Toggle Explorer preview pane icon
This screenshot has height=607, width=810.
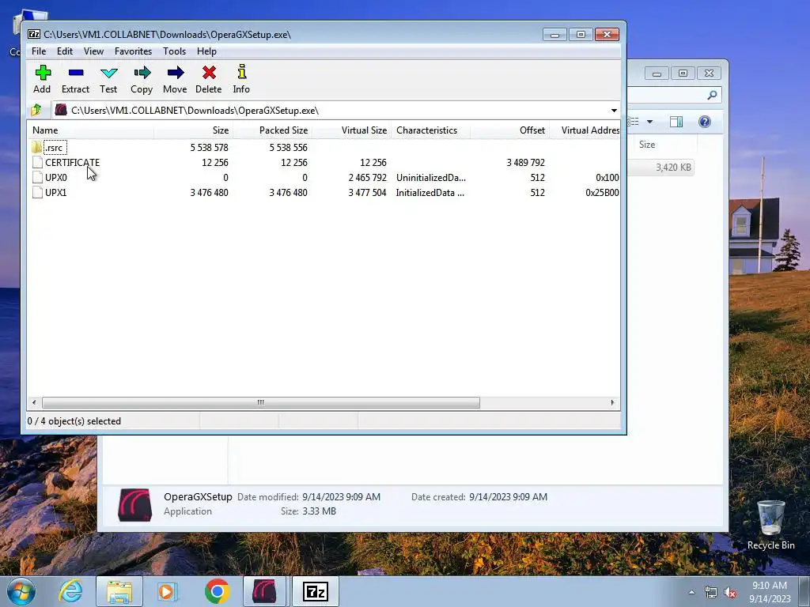pos(676,122)
